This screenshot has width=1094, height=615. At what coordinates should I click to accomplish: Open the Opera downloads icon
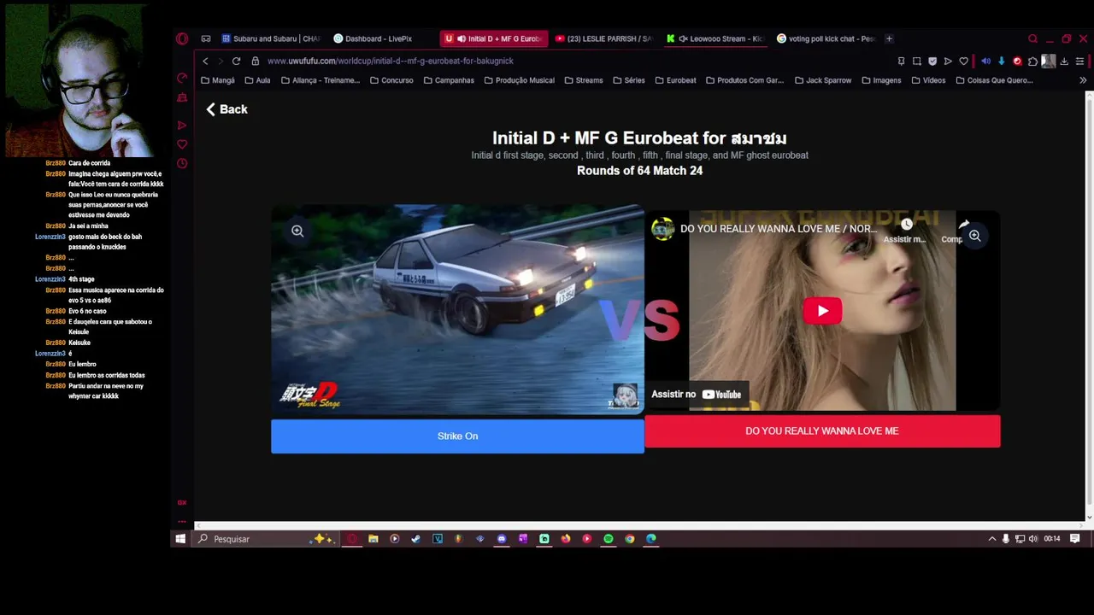pyautogui.click(x=1064, y=61)
